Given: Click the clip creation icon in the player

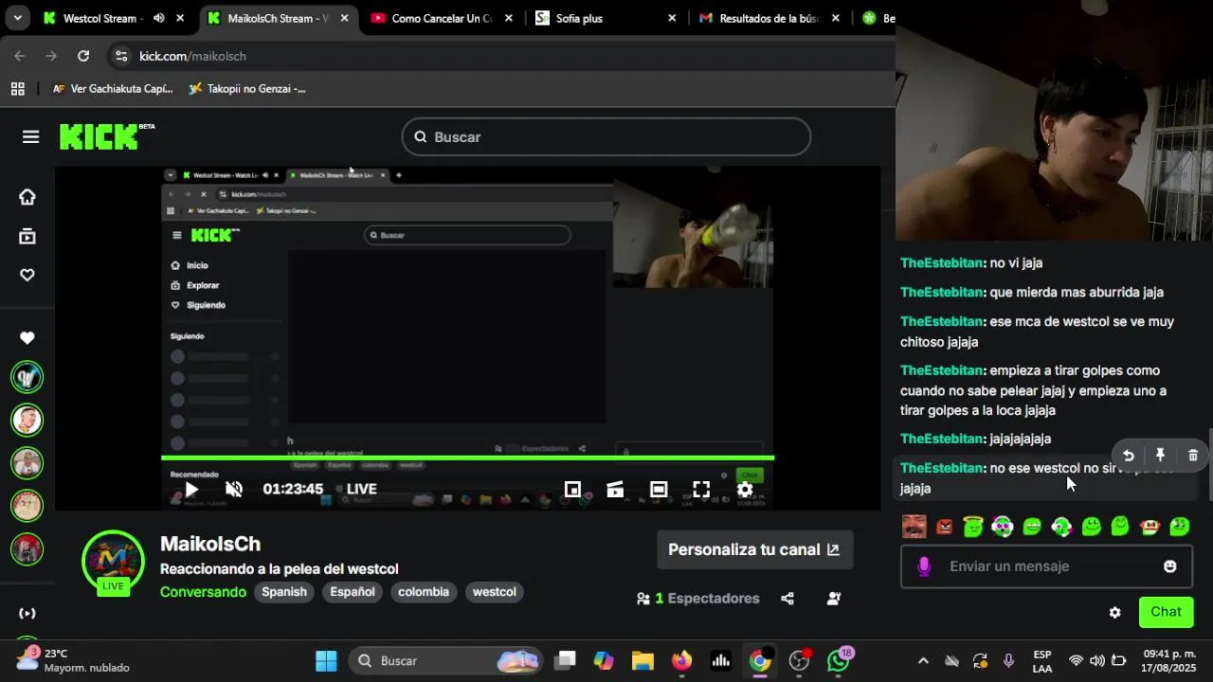Looking at the screenshot, I should click(x=615, y=490).
